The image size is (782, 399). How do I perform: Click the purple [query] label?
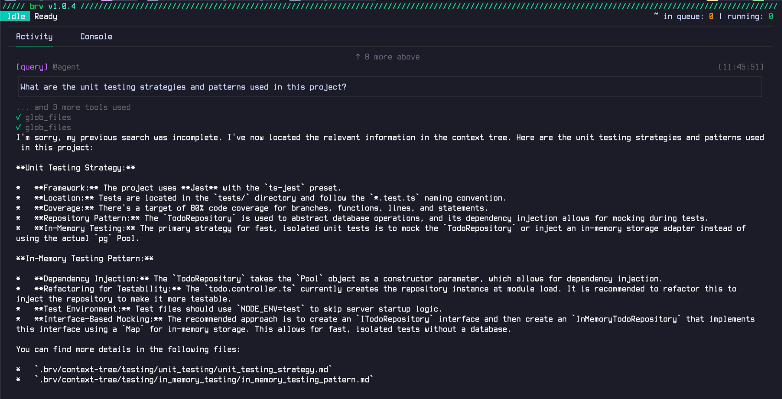[31, 66]
